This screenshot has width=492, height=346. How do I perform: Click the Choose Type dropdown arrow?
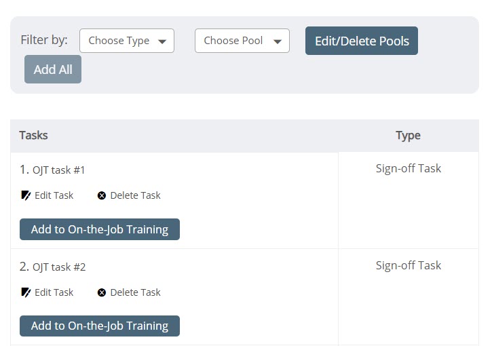[162, 41]
